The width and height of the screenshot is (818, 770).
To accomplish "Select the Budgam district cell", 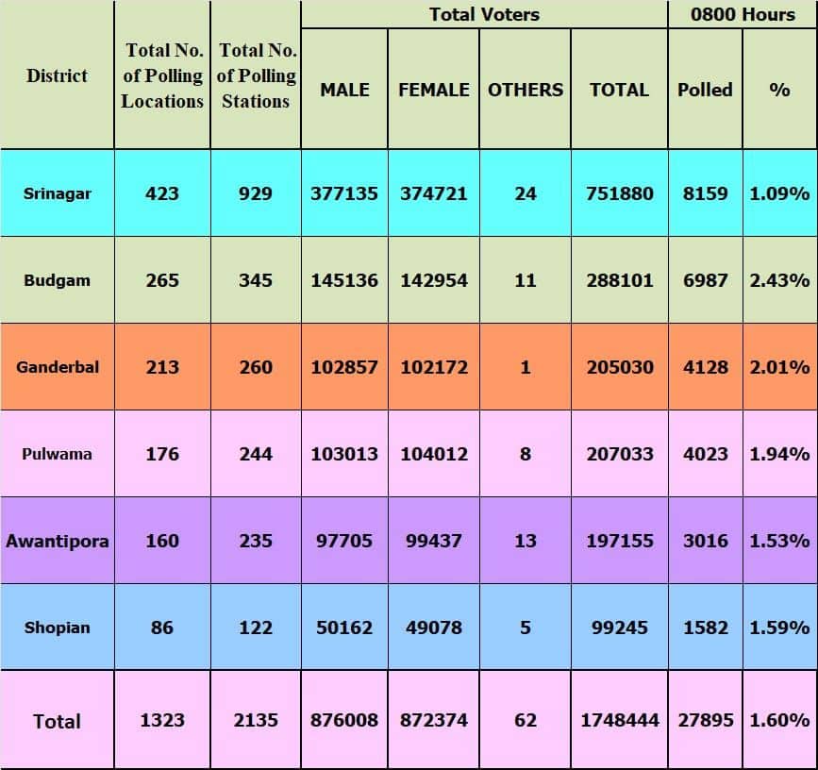I will coord(57,280).
